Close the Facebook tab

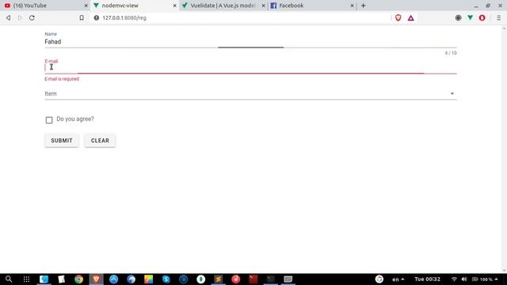[x=352, y=6]
